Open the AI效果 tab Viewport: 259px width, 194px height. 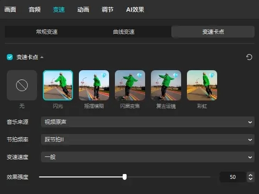click(135, 10)
